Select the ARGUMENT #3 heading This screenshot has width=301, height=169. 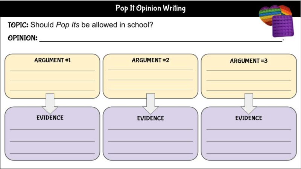point(249,60)
